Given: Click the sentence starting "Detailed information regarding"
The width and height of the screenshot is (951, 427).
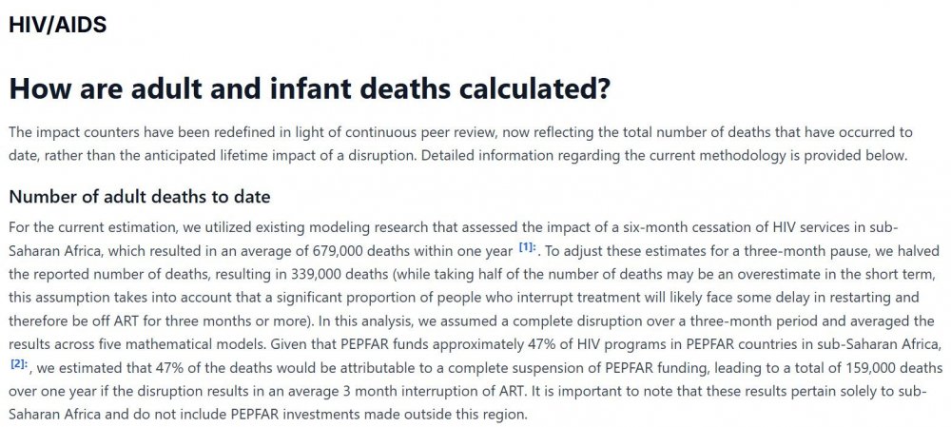Looking at the screenshot, I should [664, 155].
